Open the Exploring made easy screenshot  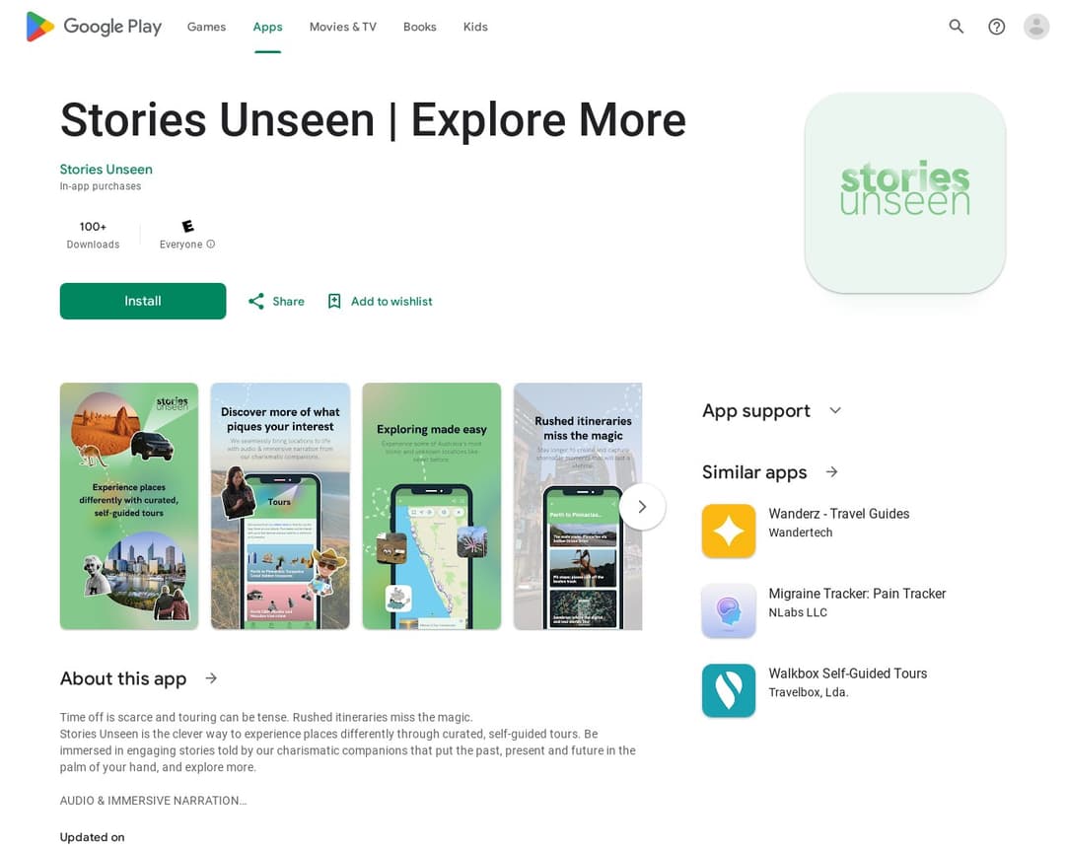[x=431, y=506]
